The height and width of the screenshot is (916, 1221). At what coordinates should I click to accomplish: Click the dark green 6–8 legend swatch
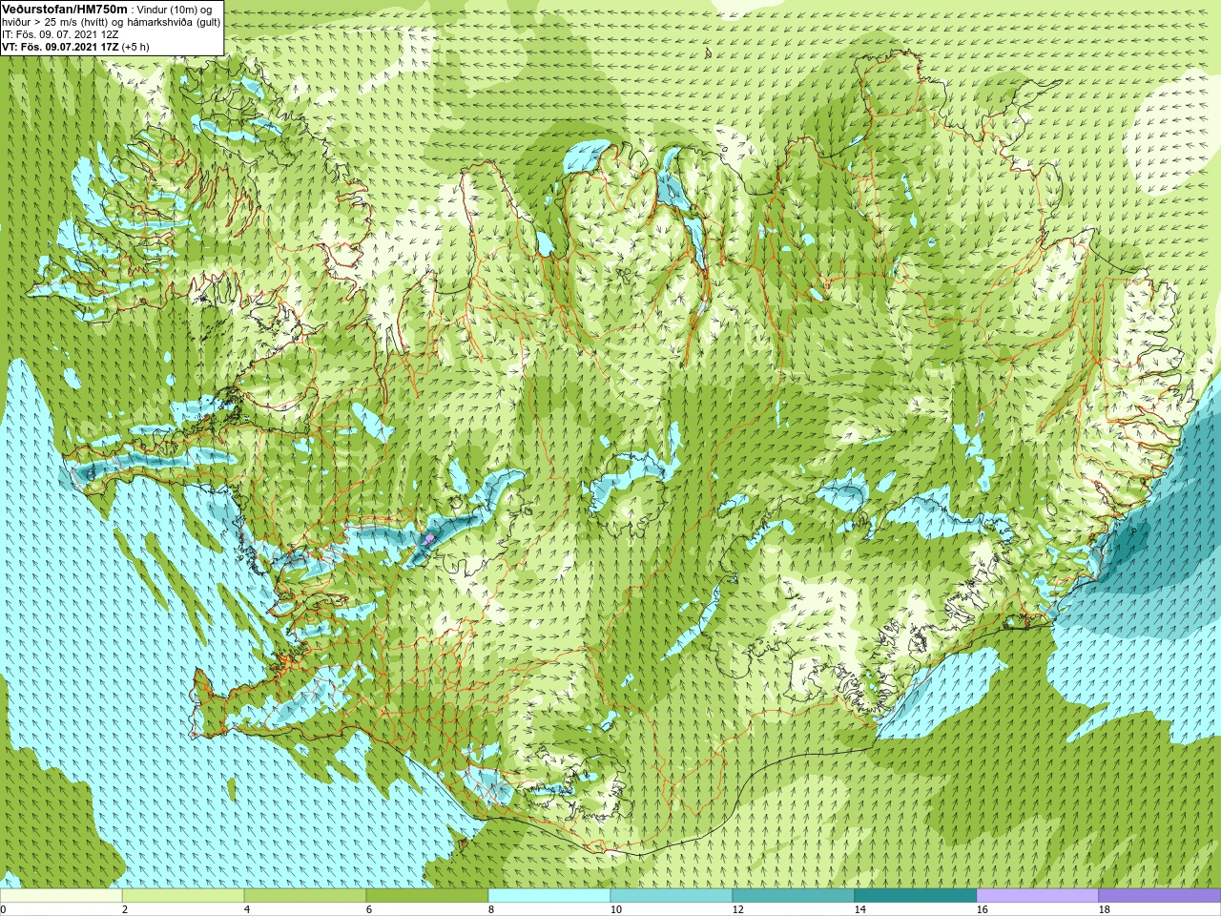pos(427,896)
